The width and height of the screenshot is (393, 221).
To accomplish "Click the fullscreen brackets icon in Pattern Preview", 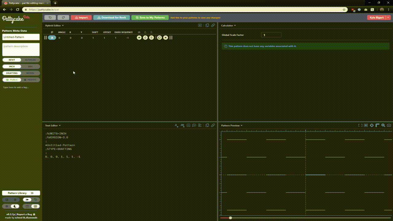I will pos(360,125).
